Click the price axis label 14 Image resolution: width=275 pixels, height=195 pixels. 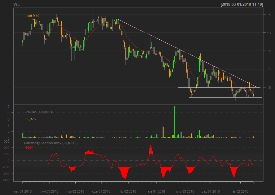point(269,15)
